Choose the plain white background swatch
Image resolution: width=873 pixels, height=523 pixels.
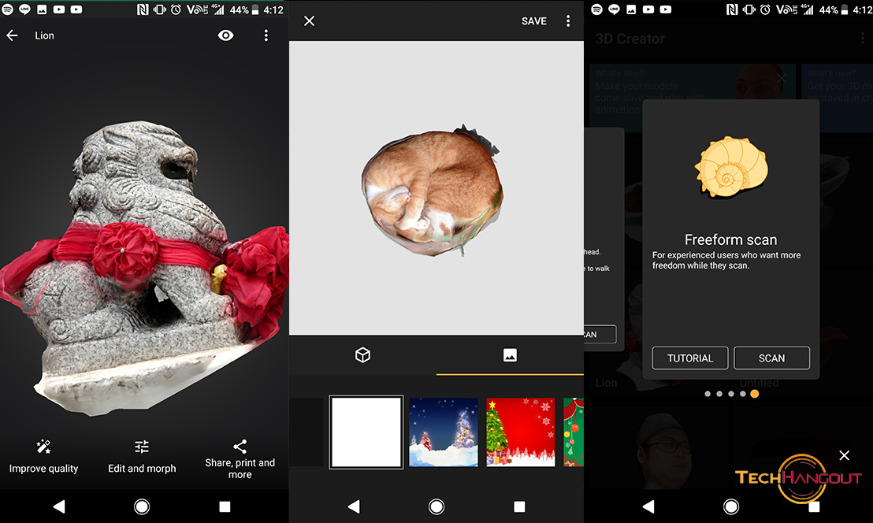[x=366, y=432]
